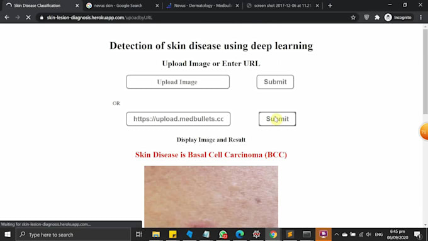Open the clock showing 6:45 pm
428x241 pixels.
coord(397,235)
